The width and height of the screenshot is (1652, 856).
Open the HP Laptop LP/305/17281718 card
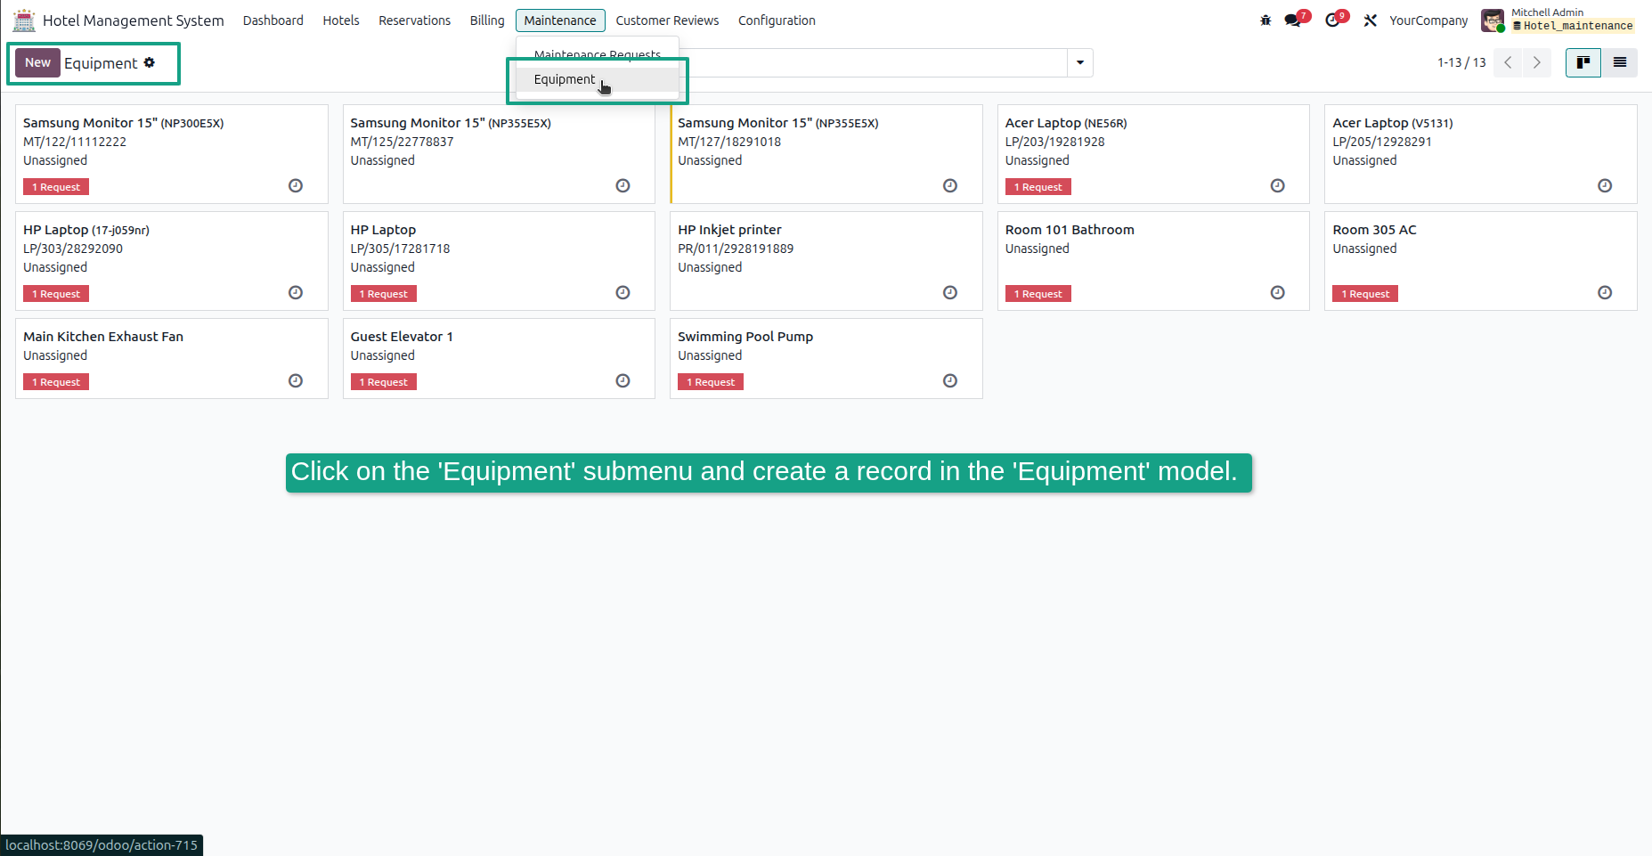click(x=499, y=261)
